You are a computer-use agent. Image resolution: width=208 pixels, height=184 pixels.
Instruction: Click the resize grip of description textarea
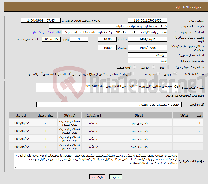click(37, 91)
